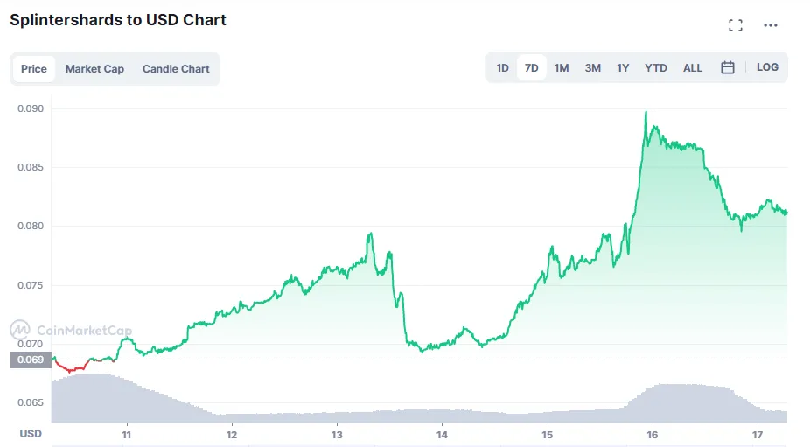Click the 17 date axis label
Viewport: 810px width, 447px height.
pos(758,435)
